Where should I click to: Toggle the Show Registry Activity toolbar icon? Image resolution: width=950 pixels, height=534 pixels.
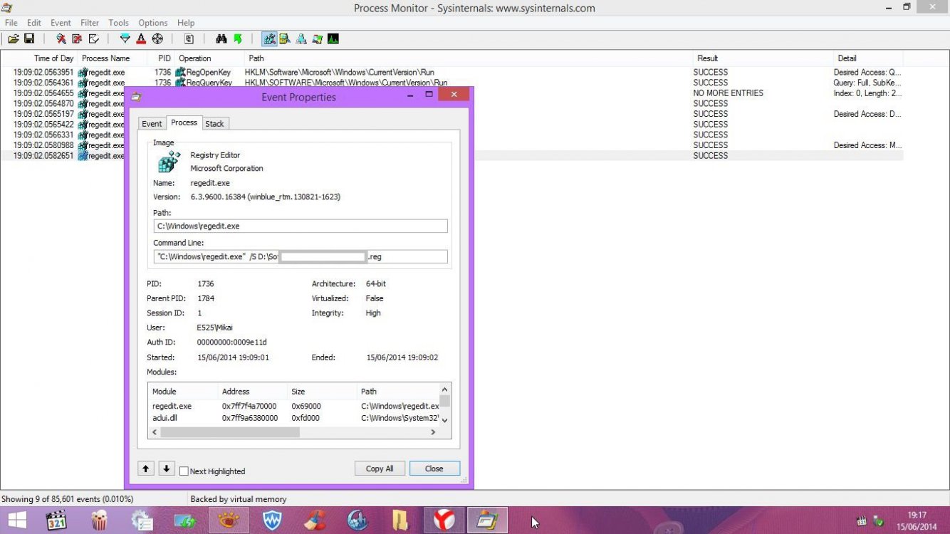click(x=269, y=39)
